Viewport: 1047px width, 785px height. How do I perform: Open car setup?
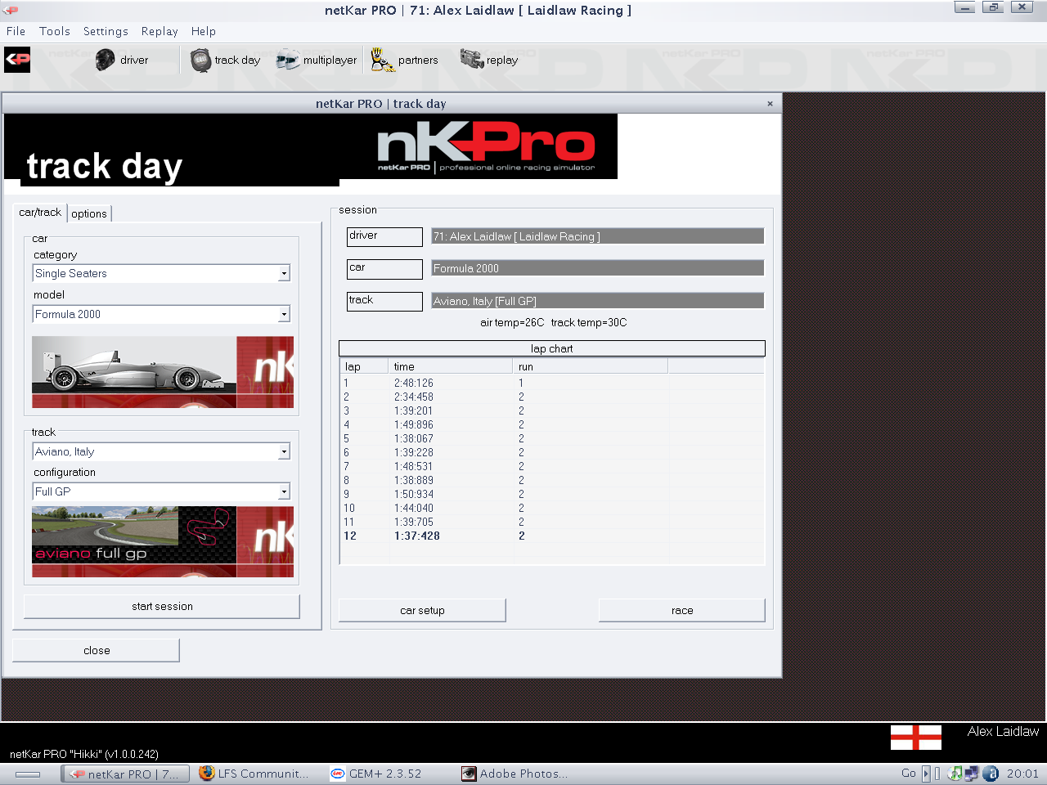click(422, 610)
